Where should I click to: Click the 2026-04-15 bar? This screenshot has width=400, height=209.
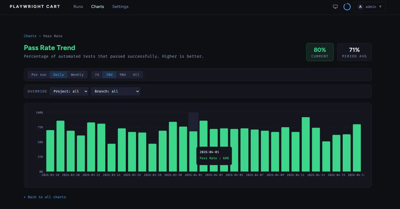point(336,153)
